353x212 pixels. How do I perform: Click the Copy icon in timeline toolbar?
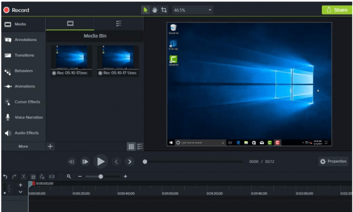pyautogui.click(x=33, y=177)
